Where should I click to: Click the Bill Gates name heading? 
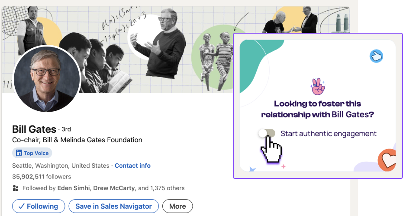pyautogui.click(x=34, y=129)
